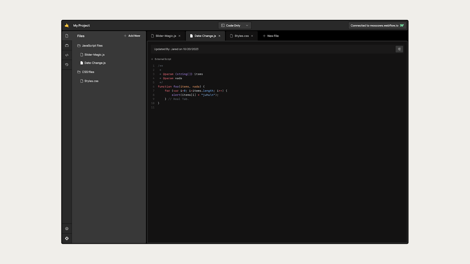Click the Webflow logo icon in the connection badge

coord(402,26)
